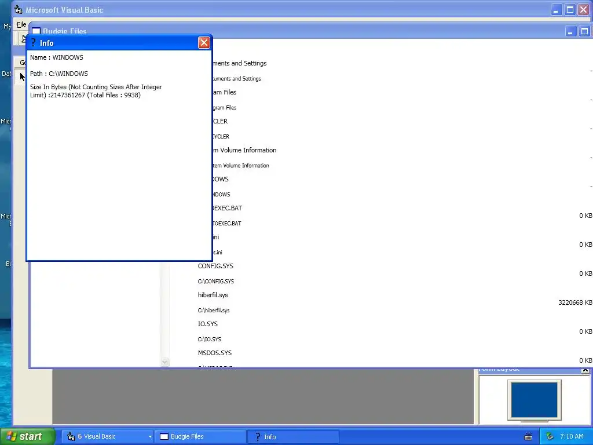
Task: Select the IO.SYS file entry
Action: coord(208,324)
